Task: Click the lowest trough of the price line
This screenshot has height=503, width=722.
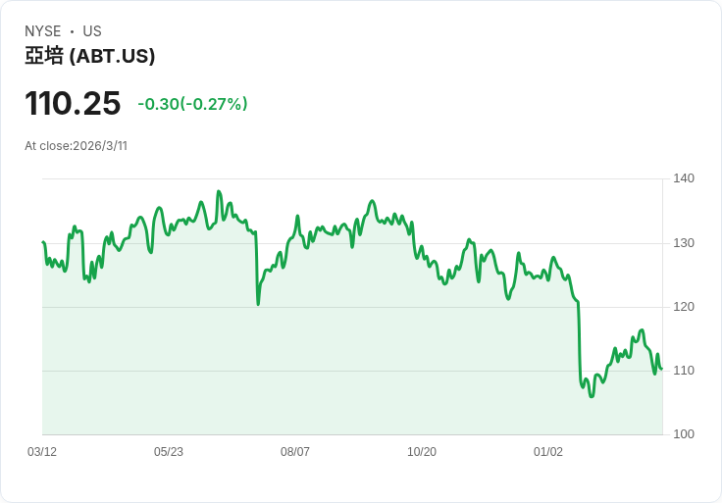Action: pyautogui.click(x=592, y=396)
